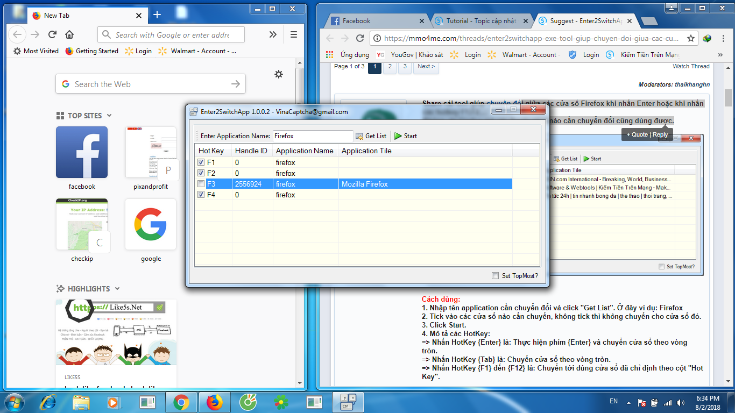Image resolution: width=735 pixels, height=413 pixels.
Task: Select the Suggest - Enter2SwitchApp Chrome tab
Action: 586,21
